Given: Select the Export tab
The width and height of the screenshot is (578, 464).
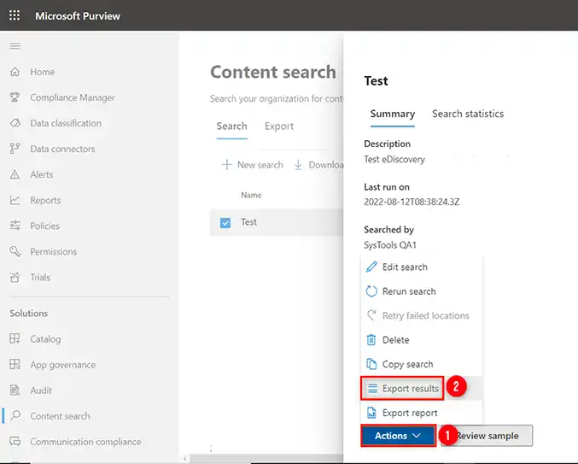Looking at the screenshot, I should click(279, 126).
